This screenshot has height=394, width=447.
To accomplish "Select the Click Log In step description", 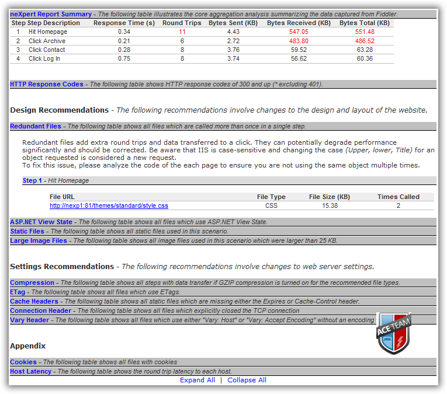I will point(44,58).
